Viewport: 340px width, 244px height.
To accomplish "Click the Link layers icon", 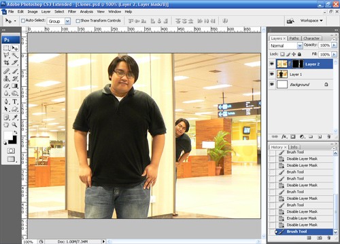I will point(275,137).
